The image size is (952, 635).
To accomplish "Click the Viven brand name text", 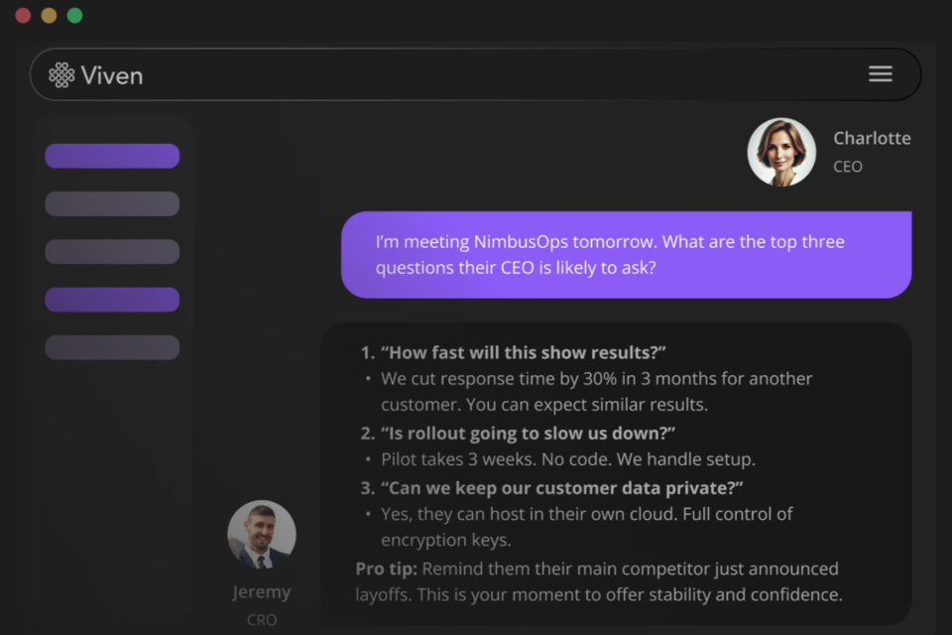I will 112,75.
